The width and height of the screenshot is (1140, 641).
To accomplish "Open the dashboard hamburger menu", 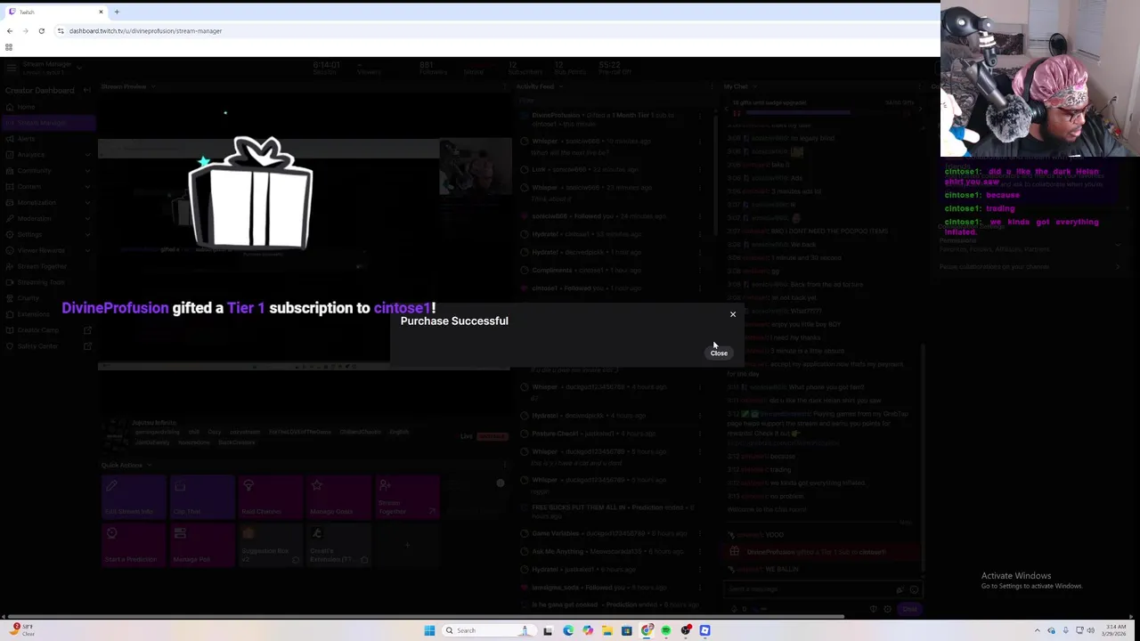I will (x=10, y=68).
